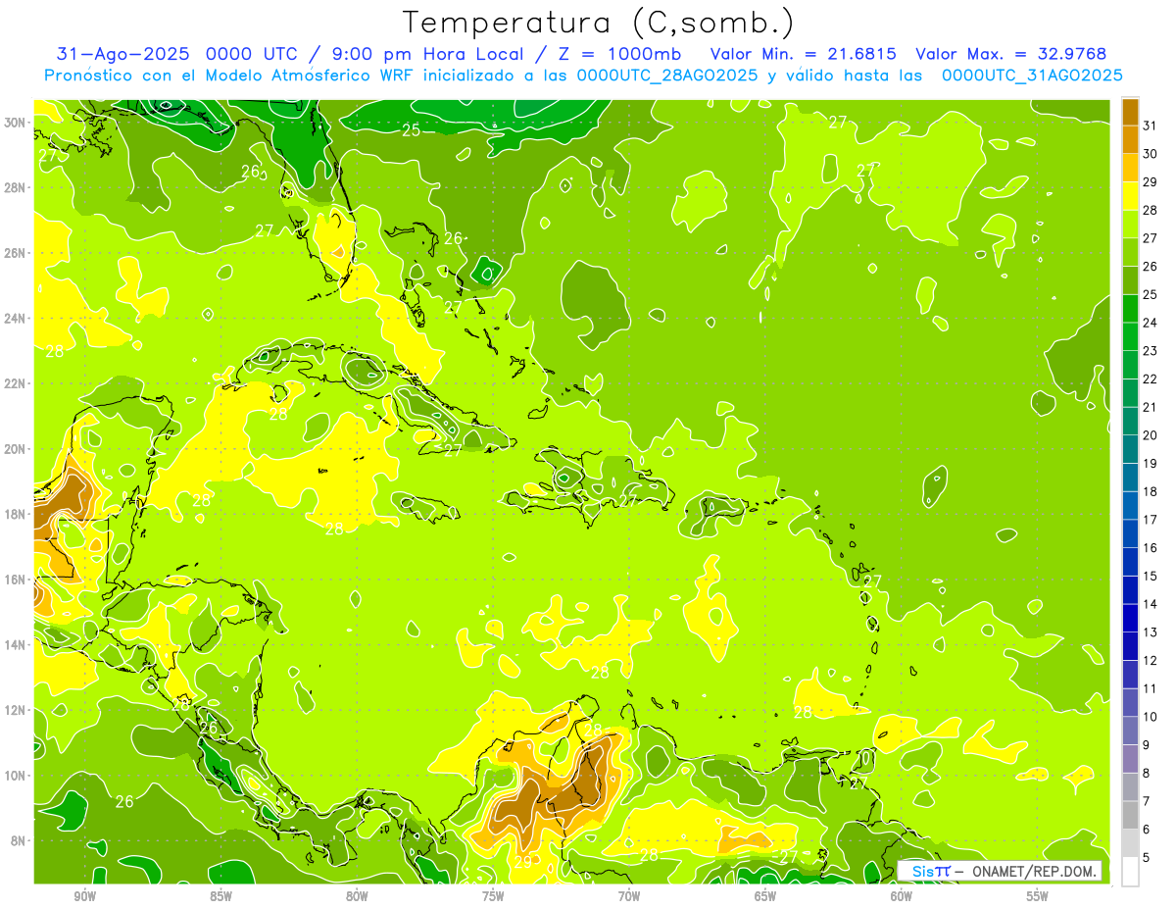The width and height of the screenshot is (1176, 909).
Task: Click the legend value '13'
Action: pos(1151,632)
